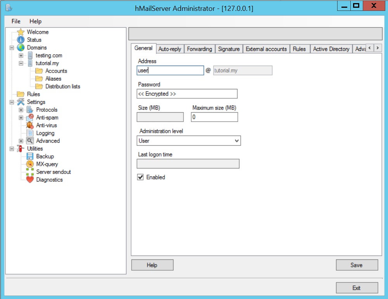Viewport: 388px width, 299px height.
Task: Open the Status info icon
Action: click(21, 40)
